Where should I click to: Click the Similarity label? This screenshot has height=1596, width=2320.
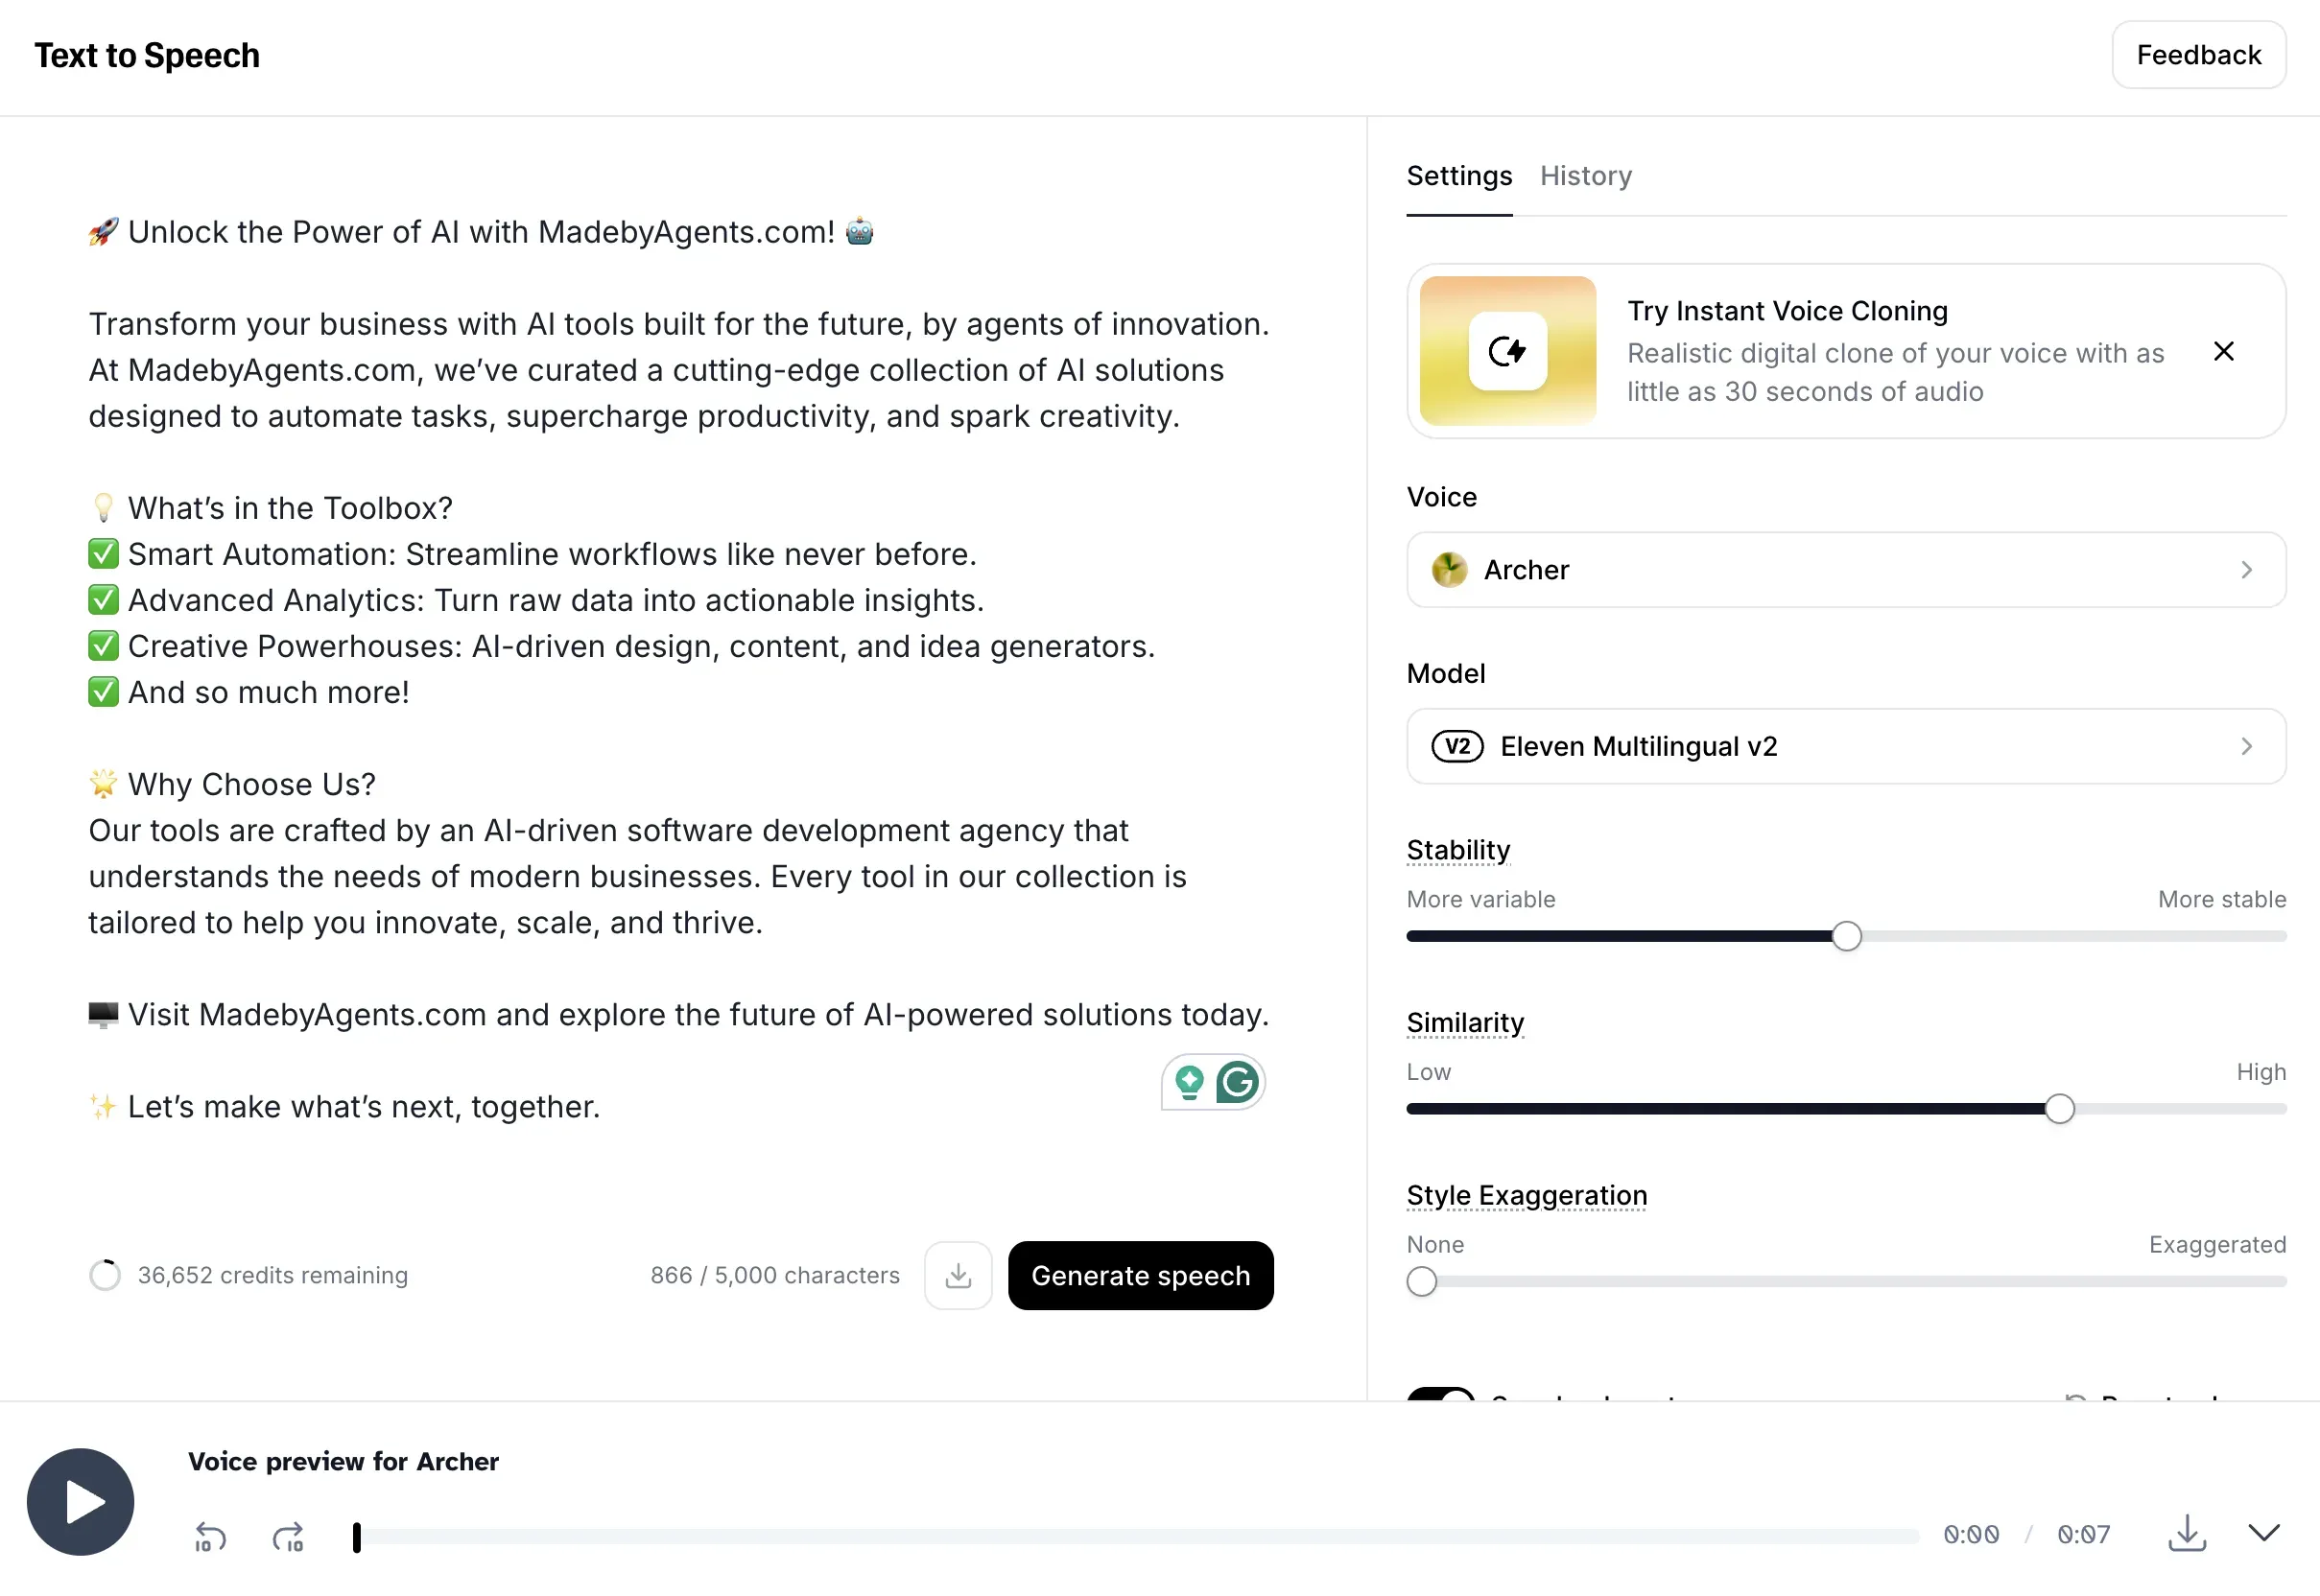pyautogui.click(x=1464, y=1022)
